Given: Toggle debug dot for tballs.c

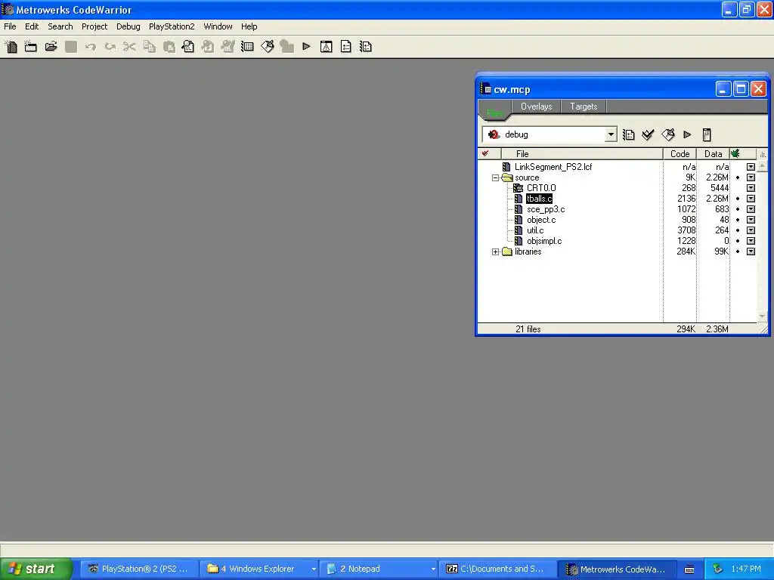Looking at the screenshot, I should pyautogui.click(x=738, y=199).
